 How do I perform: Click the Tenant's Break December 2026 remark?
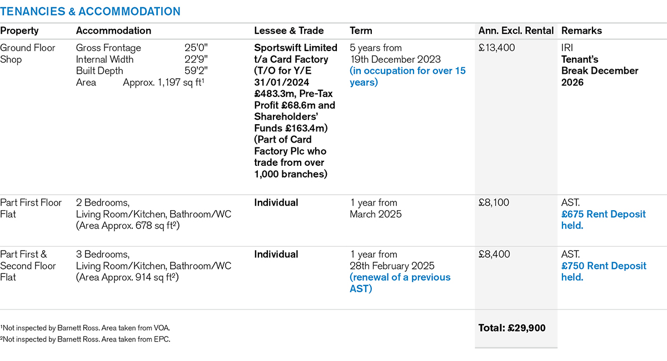click(600, 71)
